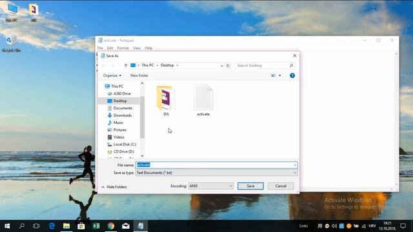Click the Back navigation arrow
413x232 pixels.
tap(104, 66)
